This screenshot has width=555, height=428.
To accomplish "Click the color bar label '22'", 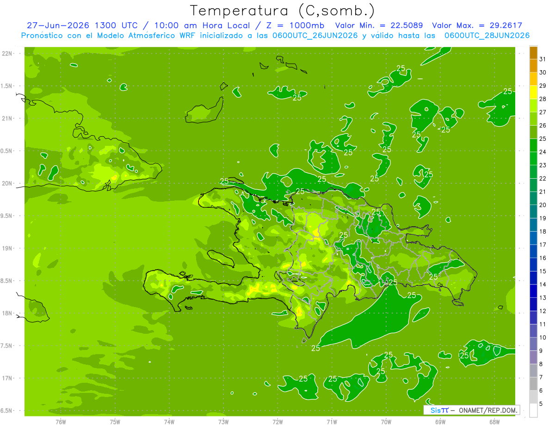I will click(x=543, y=179).
